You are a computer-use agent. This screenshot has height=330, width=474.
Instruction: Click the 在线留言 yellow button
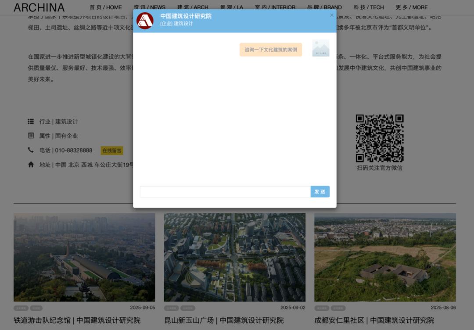(112, 151)
